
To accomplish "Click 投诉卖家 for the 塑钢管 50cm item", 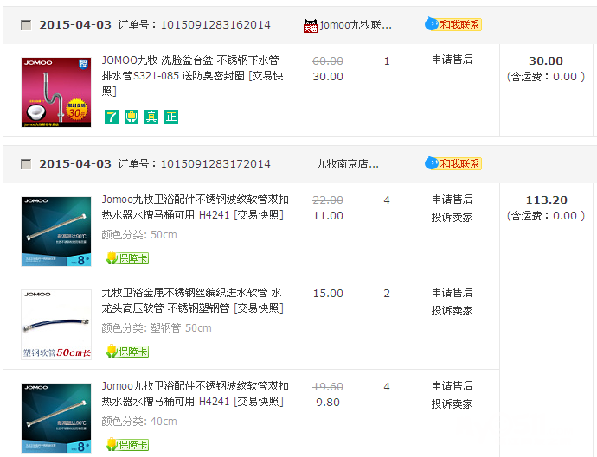I will pyautogui.click(x=452, y=310).
